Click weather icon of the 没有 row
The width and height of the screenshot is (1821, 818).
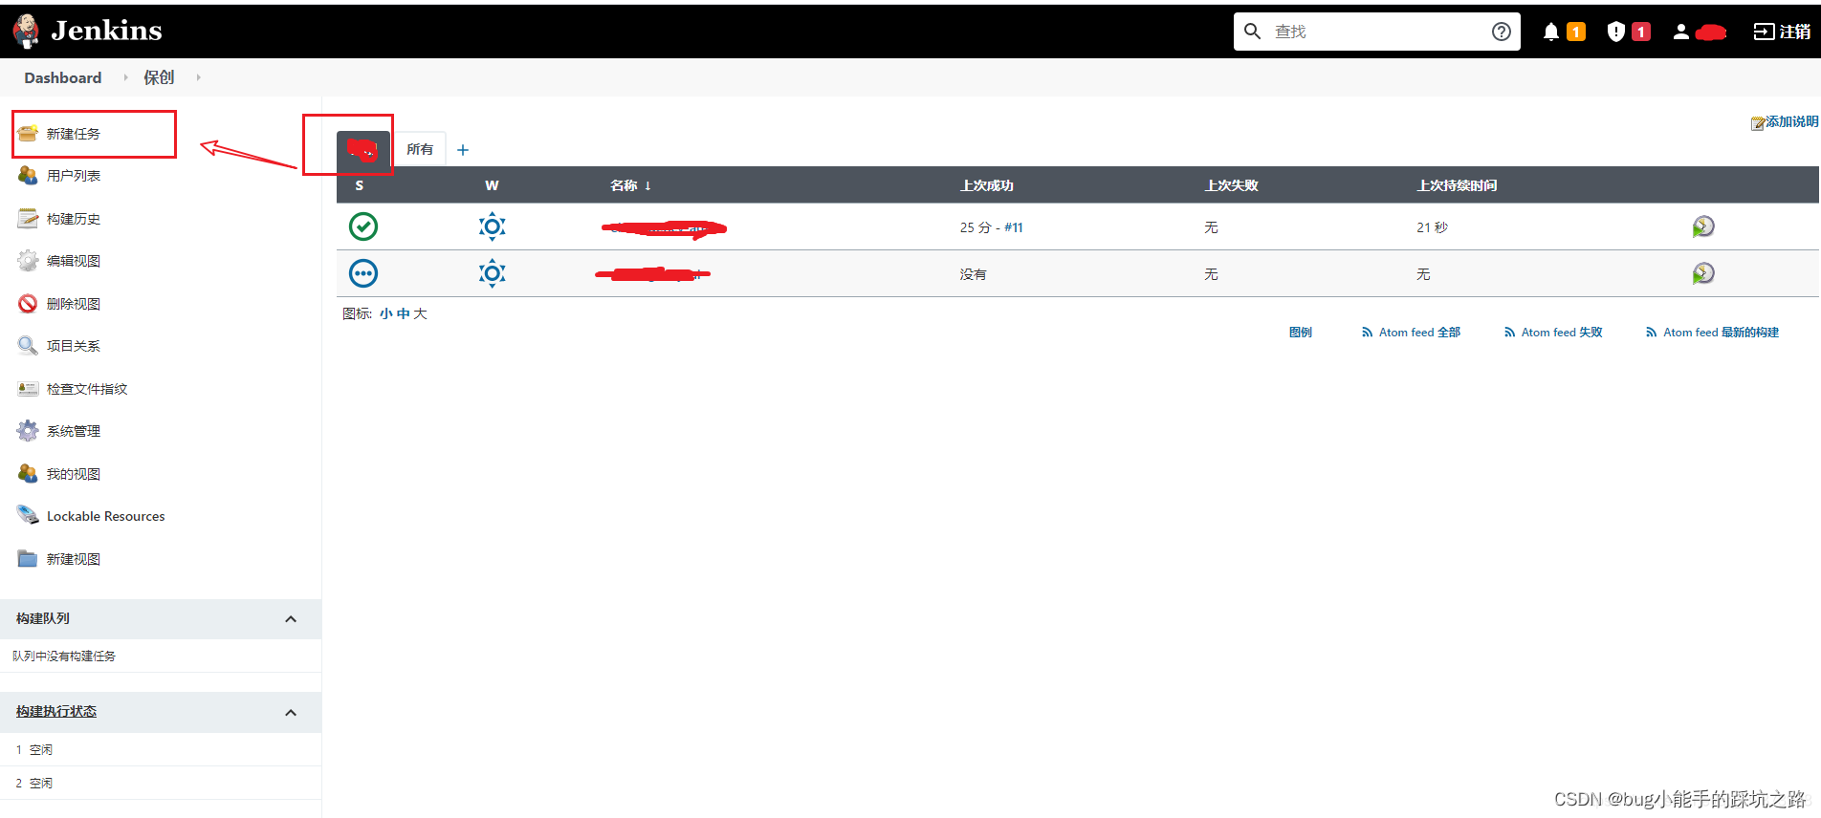click(492, 273)
